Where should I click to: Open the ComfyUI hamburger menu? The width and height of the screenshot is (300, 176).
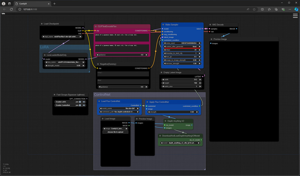(295, 16)
